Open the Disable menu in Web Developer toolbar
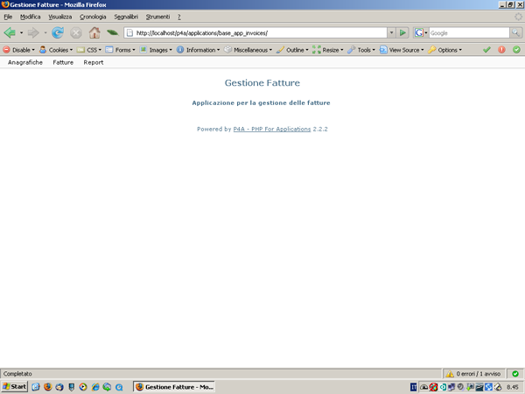 pyautogui.click(x=18, y=50)
